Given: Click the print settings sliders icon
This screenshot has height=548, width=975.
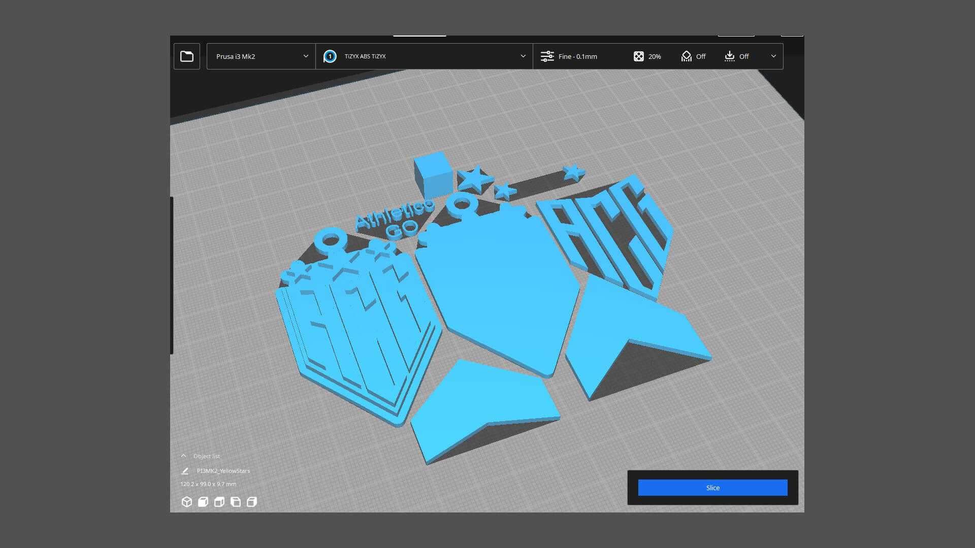Looking at the screenshot, I should tap(547, 56).
